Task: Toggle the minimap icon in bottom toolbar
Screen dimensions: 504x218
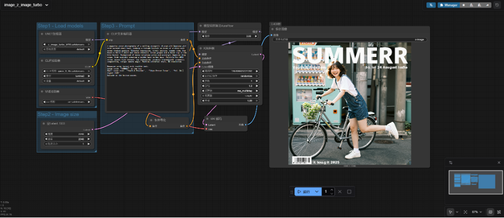Action: (489, 212)
